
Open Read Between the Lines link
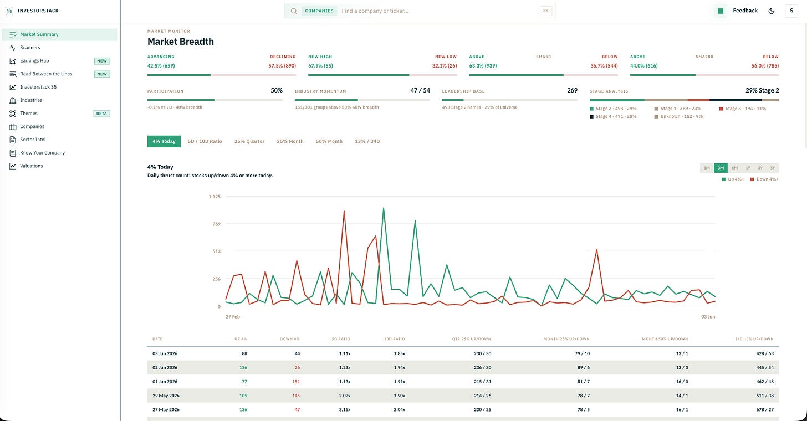46,74
